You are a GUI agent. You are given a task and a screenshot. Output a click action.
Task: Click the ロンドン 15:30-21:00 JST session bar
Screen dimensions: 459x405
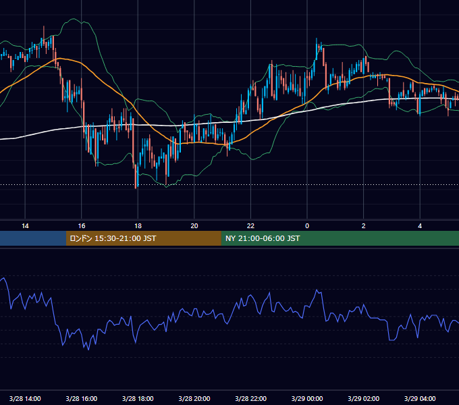(143, 238)
